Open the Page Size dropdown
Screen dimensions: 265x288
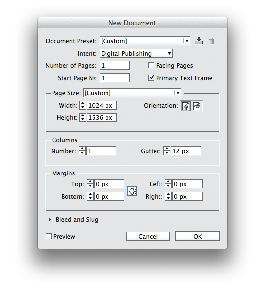pyautogui.click(x=132, y=93)
